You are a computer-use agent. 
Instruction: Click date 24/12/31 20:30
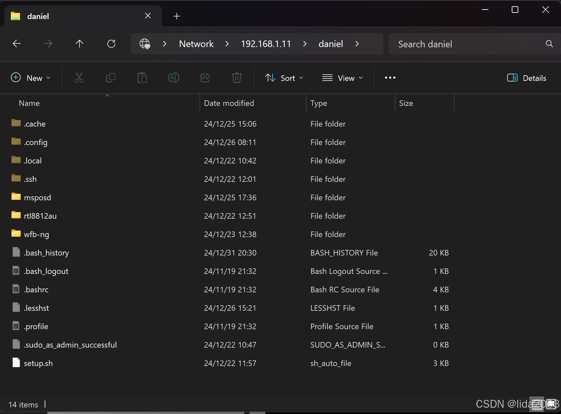point(230,253)
